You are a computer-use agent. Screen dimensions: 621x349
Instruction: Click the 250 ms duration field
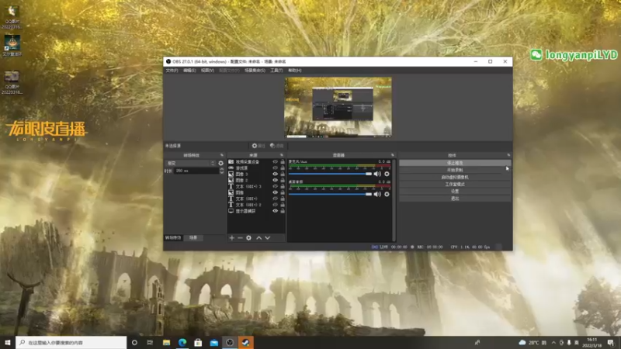tap(196, 171)
